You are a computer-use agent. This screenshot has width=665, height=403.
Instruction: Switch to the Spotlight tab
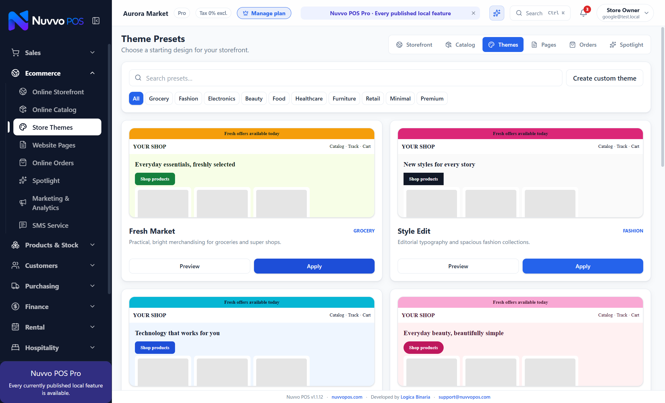point(626,45)
